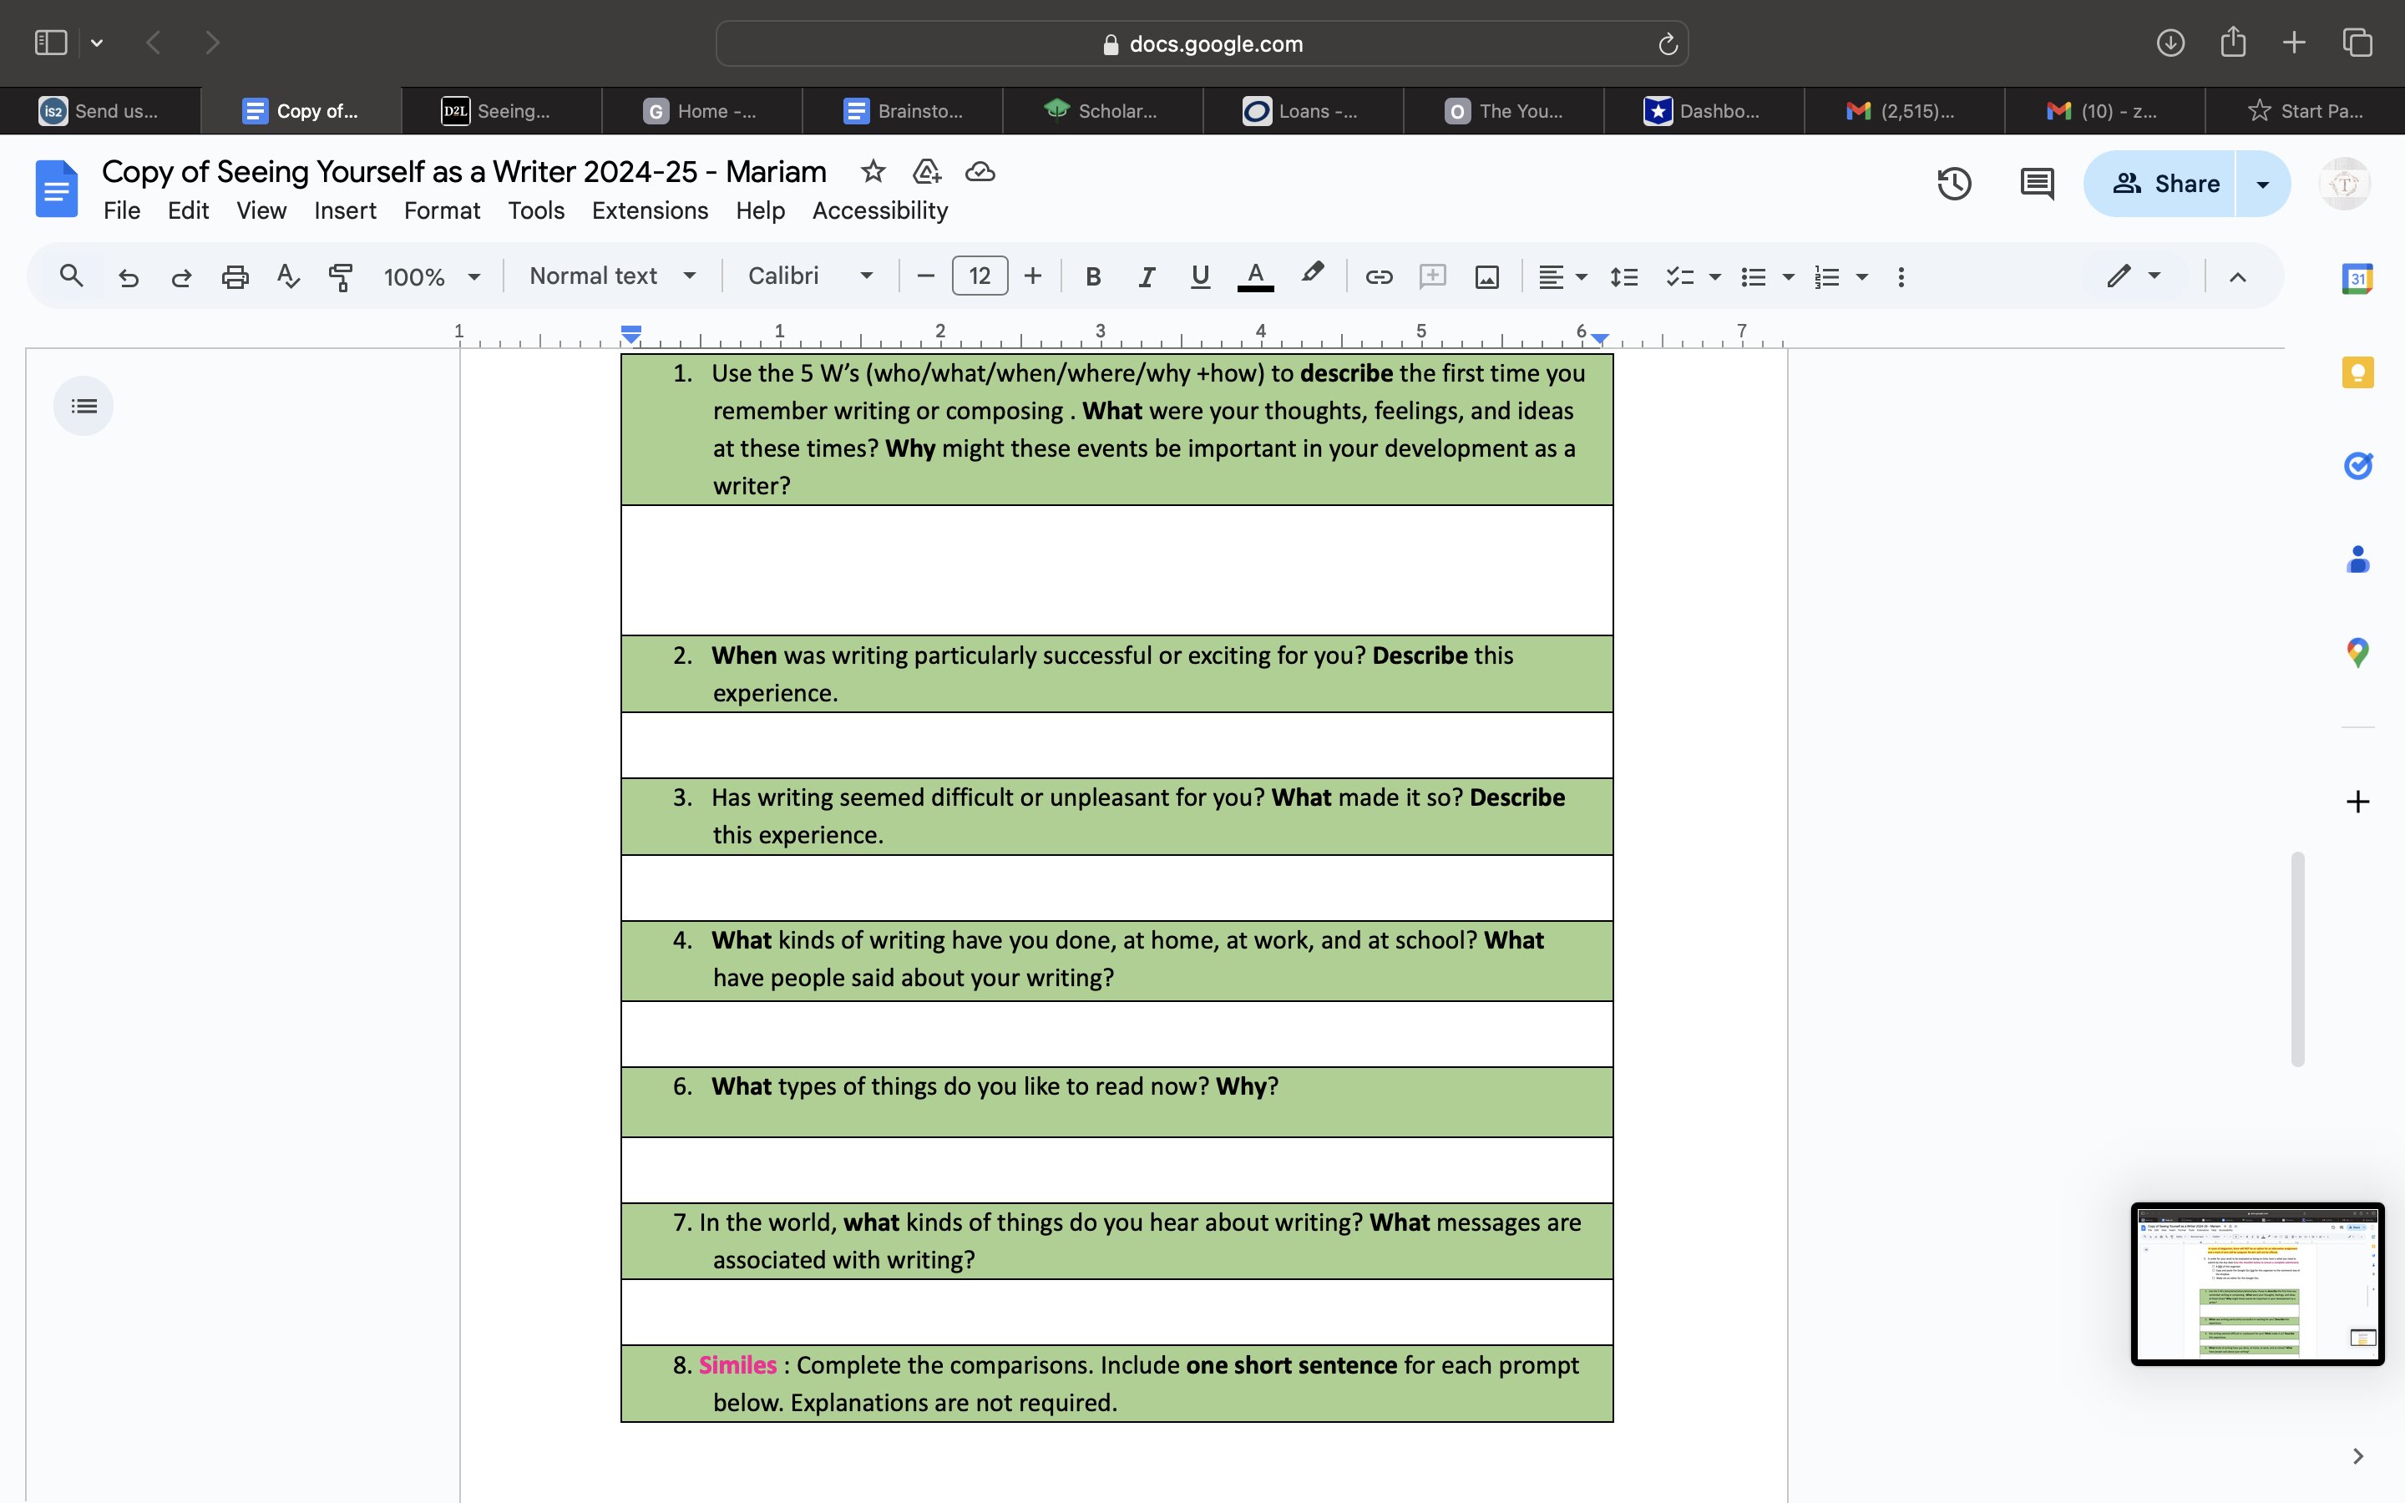Open the text color picker
This screenshot has width=2405, height=1503.
(x=1255, y=276)
